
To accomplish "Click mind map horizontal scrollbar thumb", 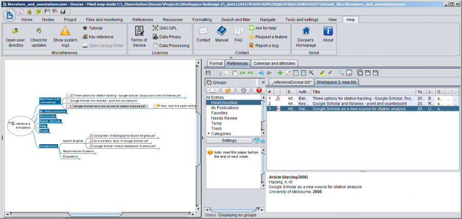I will [x=95, y=214].
